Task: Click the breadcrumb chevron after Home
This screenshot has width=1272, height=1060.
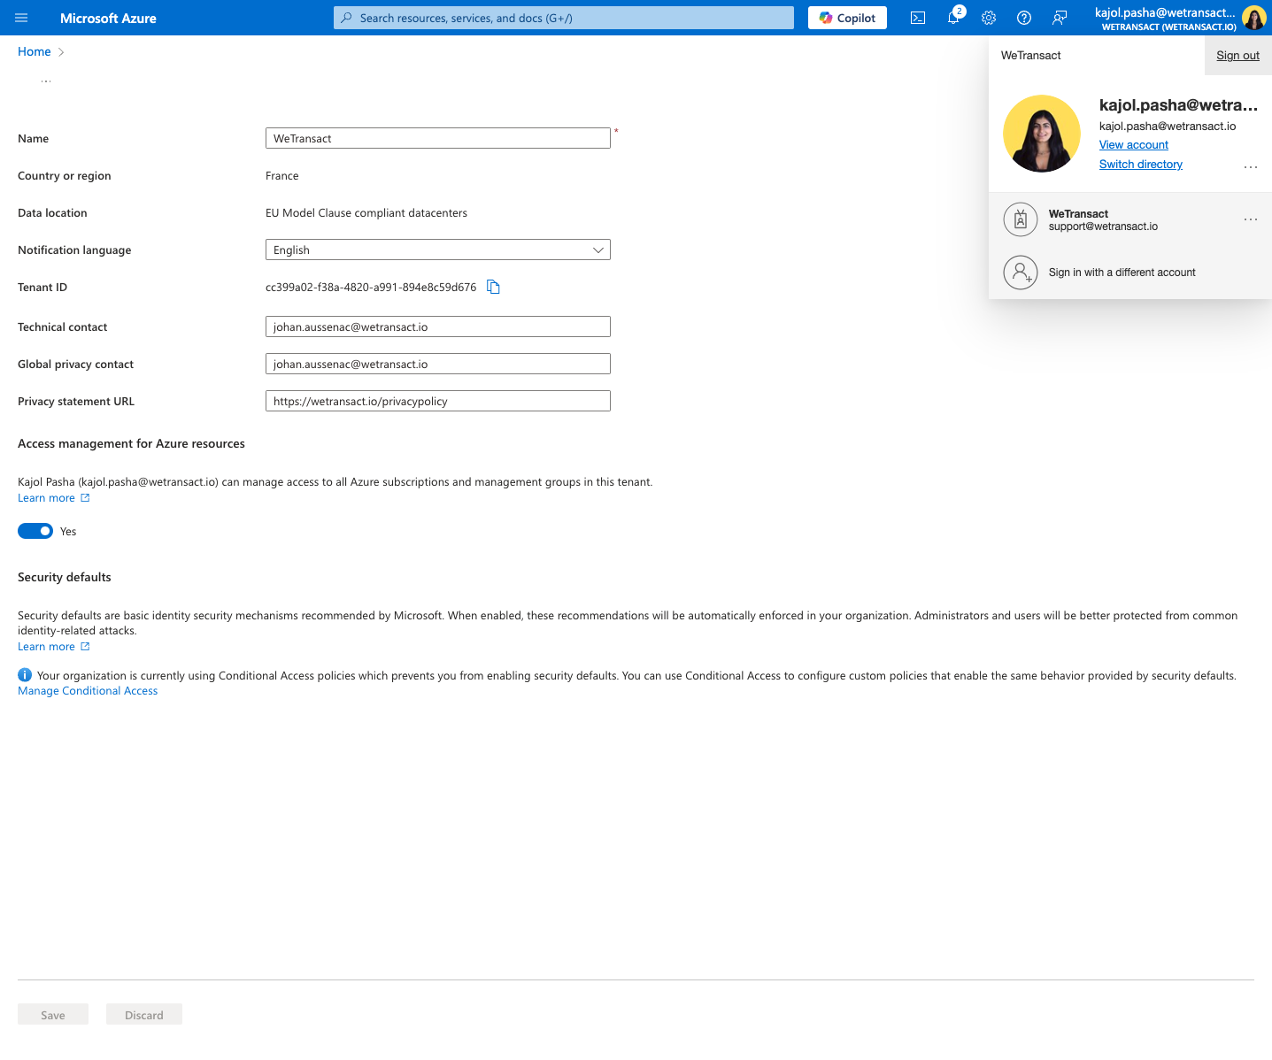Action: coord(61,52)
